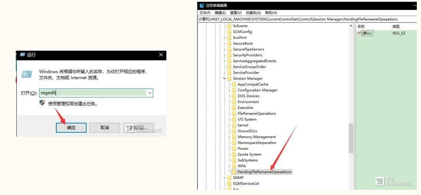The width and height of the screenshot is (421, 195).
Task: Click the tree scrollbar up arrow
Action: pyautogui.click(x=351, y=26)
